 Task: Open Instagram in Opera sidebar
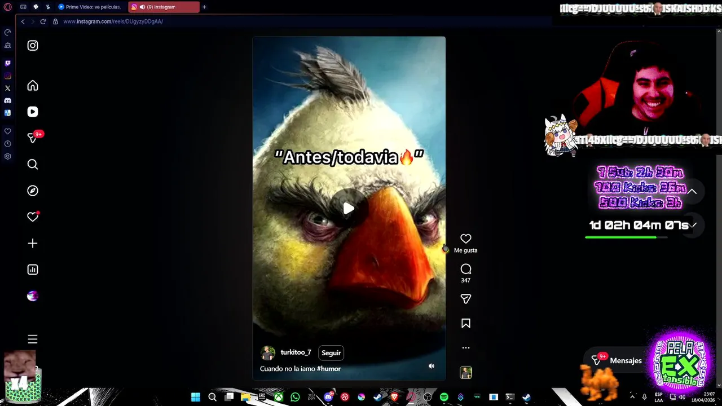point(7,76)
